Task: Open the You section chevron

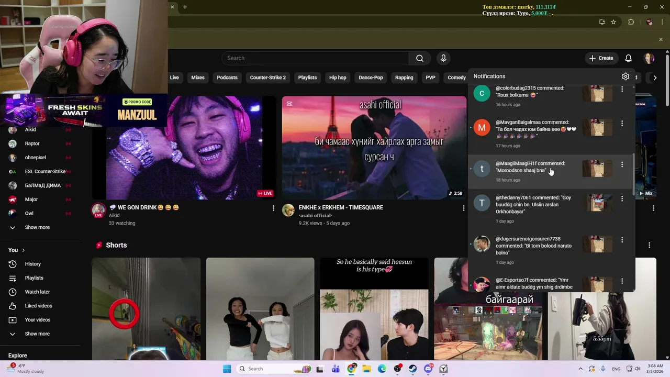Action: 23,250
